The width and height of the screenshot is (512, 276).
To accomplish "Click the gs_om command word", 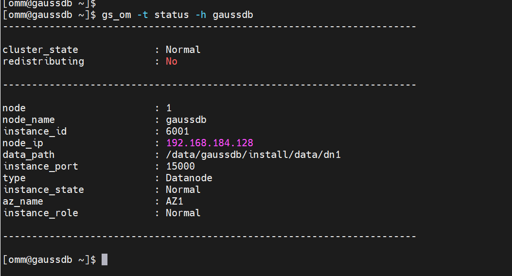I will 117,16.
